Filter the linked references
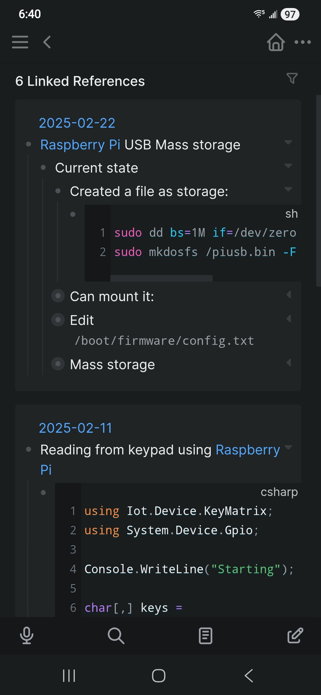The height and width of the screenshot is (695, 321). pyautogui.click(x=292, y=78)
